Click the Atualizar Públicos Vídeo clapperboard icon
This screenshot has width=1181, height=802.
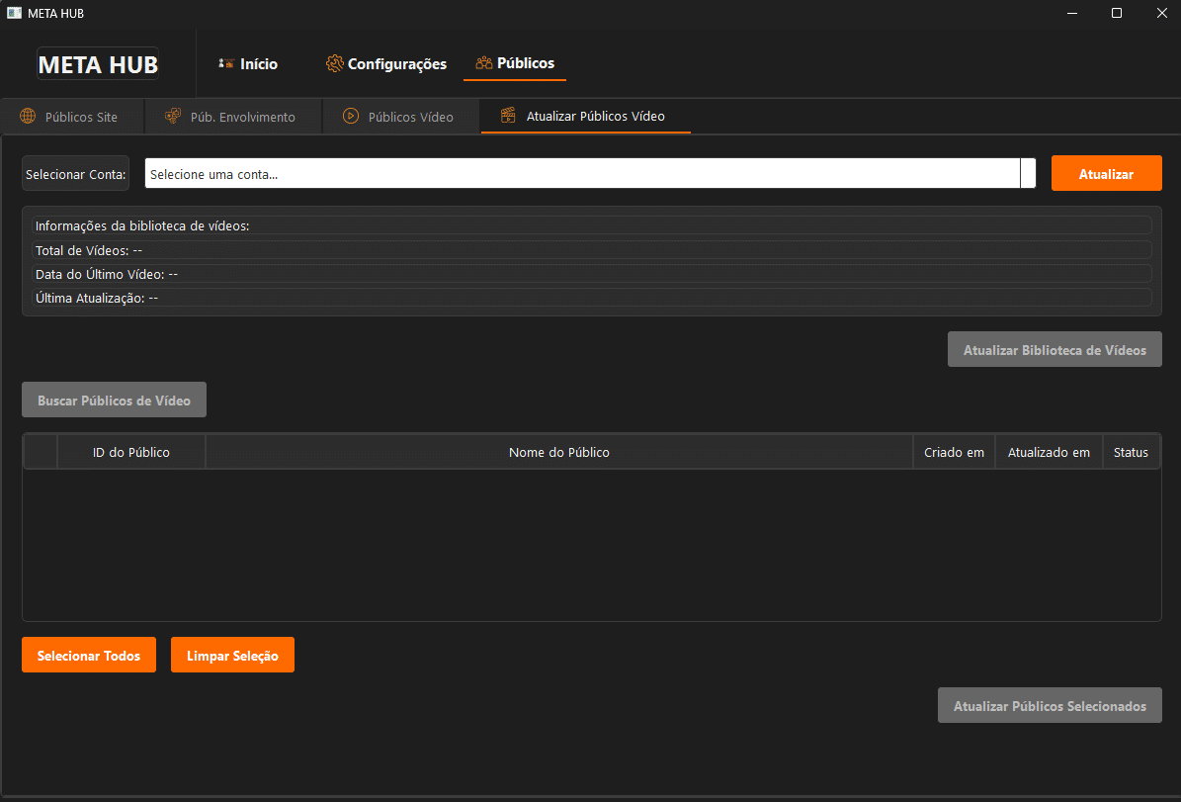(508, 116)
